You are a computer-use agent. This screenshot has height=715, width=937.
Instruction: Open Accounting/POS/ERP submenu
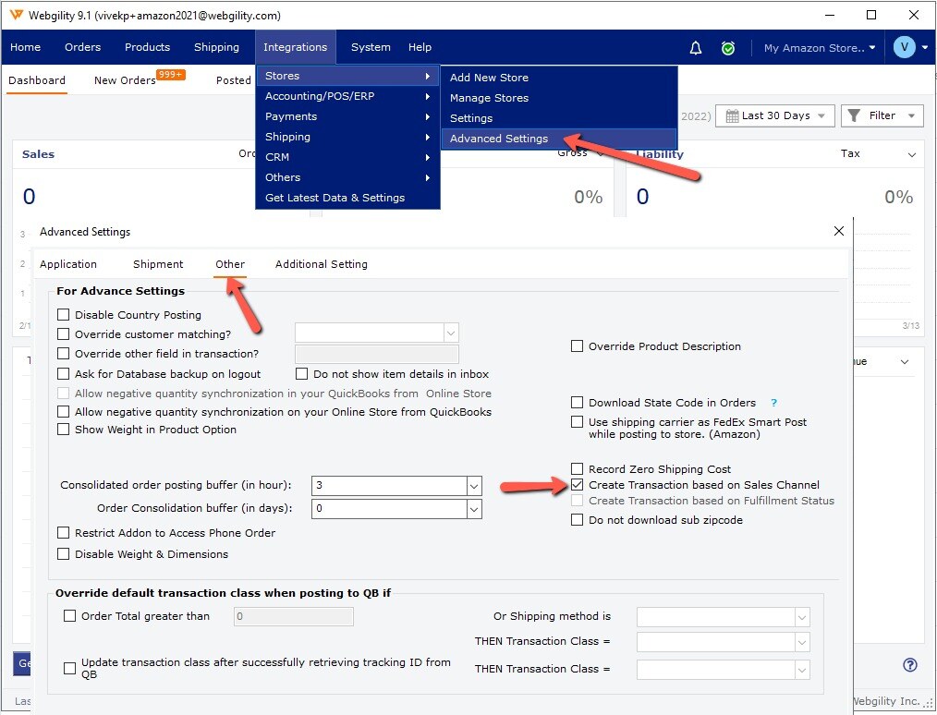[x=347, y=96]
